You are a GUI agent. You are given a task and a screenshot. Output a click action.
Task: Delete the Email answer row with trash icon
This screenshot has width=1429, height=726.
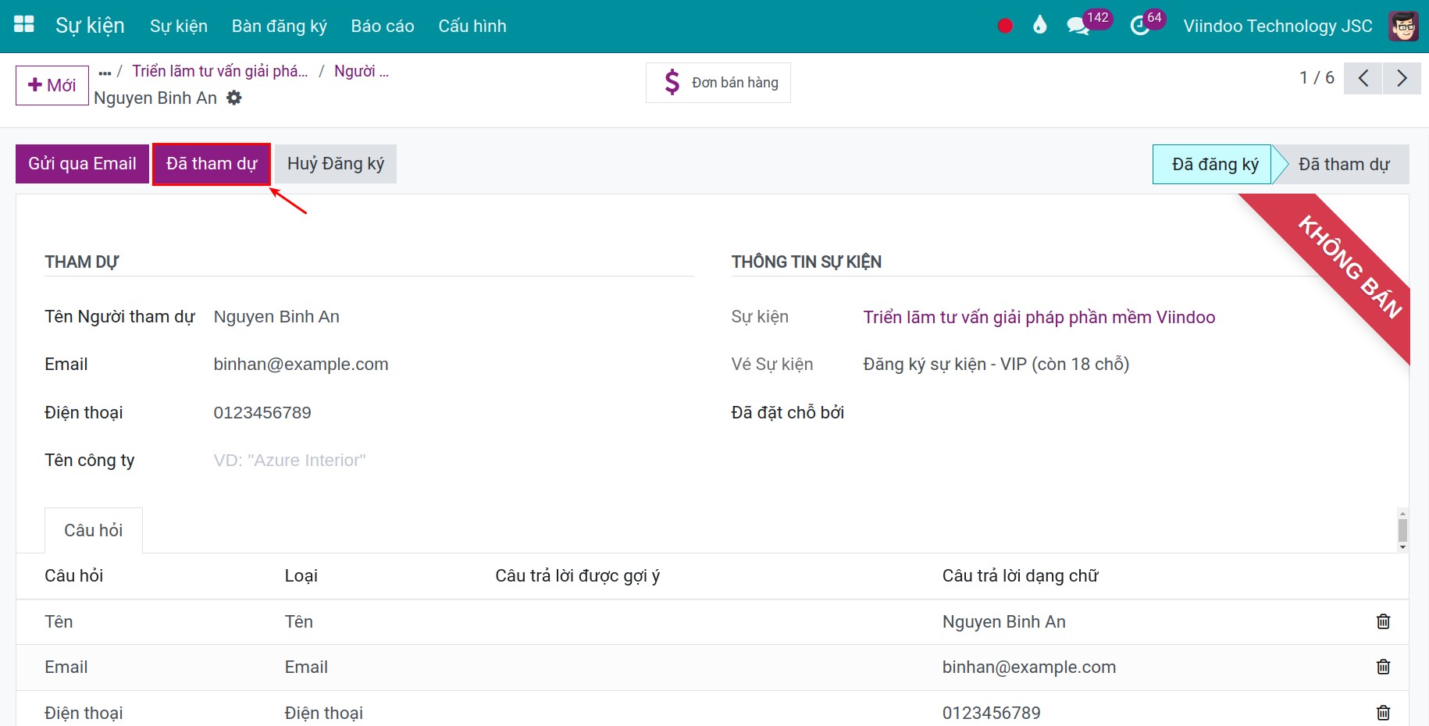1383,667
